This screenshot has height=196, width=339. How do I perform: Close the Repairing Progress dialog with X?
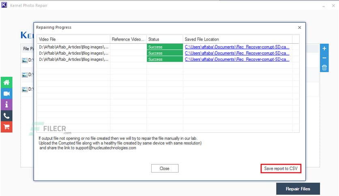coord(299,28)
